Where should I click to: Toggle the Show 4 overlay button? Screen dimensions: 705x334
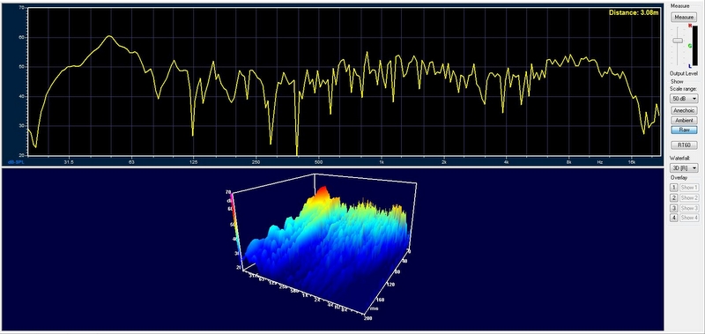(x=689, y=218)
